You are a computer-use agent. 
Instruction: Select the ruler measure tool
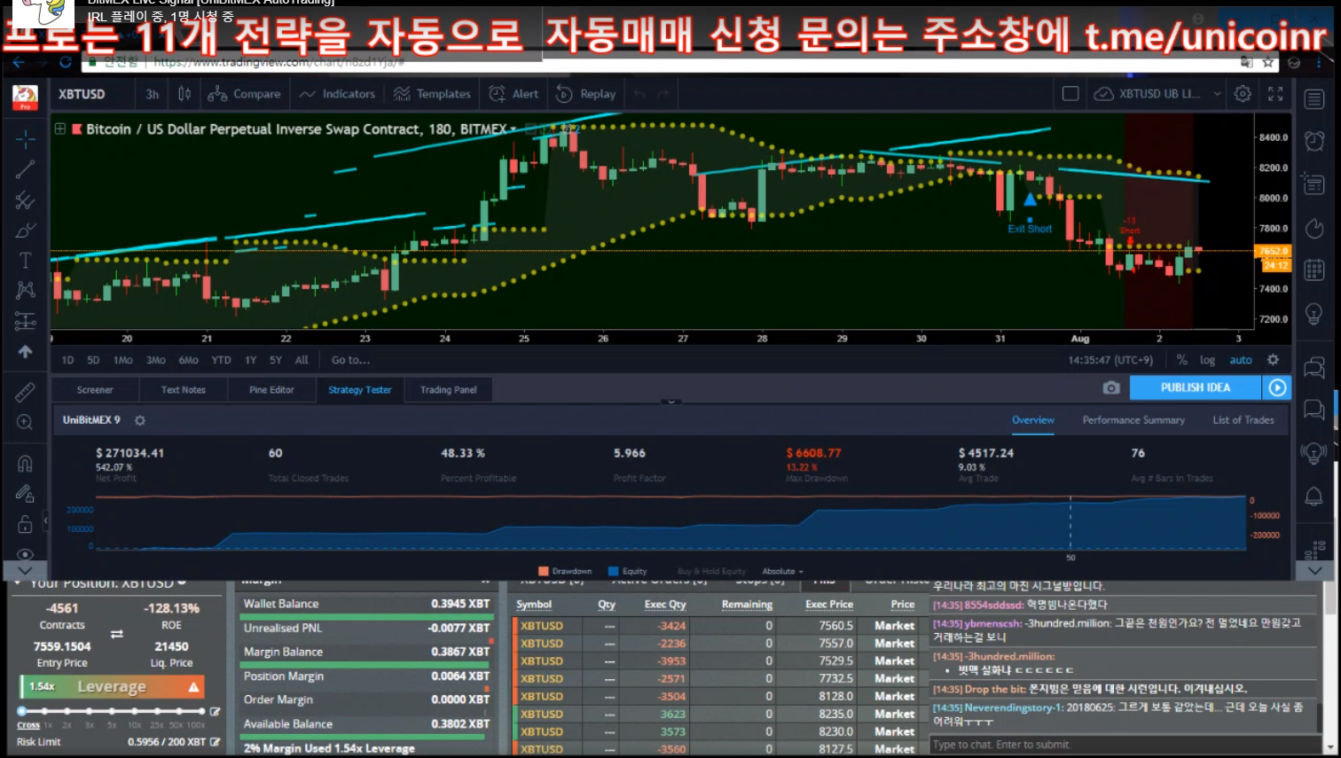(x=25, y=391)
